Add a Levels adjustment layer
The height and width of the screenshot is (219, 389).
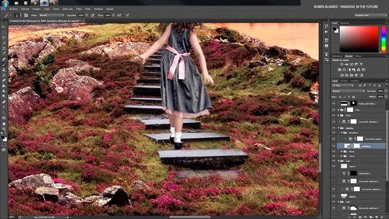[346, 64]
